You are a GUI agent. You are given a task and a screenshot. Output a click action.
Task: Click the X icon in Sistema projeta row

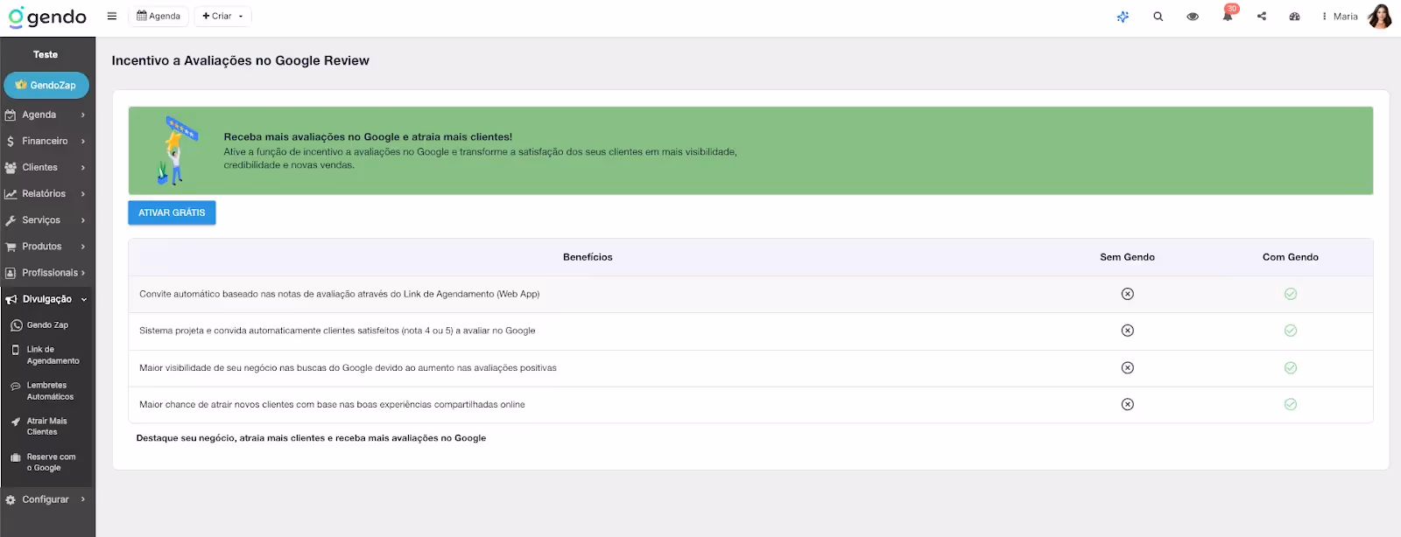click(1128, 331)
